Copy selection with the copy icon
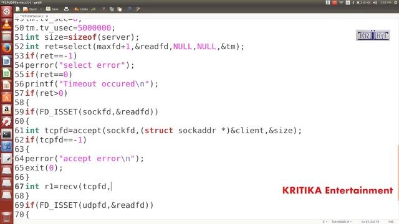 (112, 9)
